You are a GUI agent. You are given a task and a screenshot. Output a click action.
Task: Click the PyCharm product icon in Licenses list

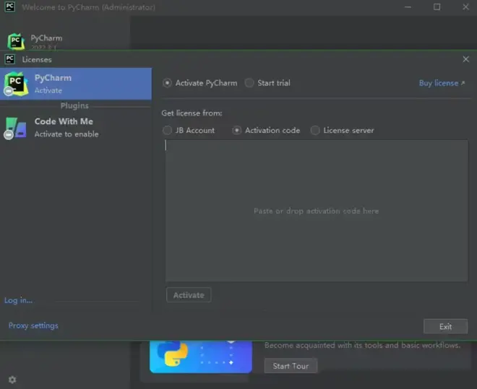pyautogui.click(x=15, y=84)
